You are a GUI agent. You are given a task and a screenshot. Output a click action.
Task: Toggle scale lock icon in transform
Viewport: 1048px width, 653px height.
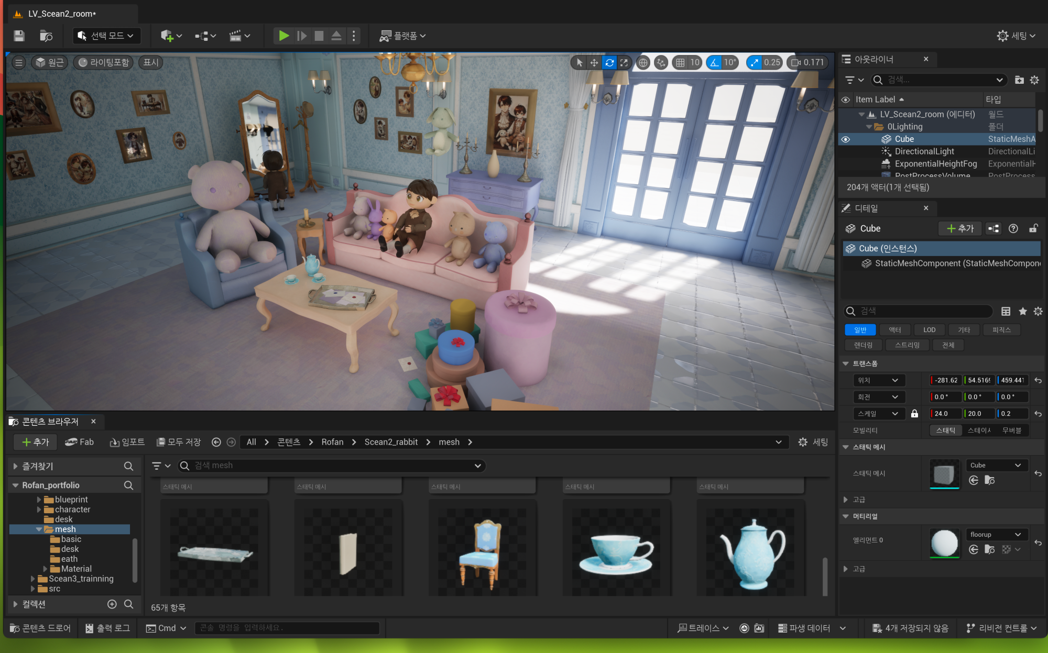[914, 414]
